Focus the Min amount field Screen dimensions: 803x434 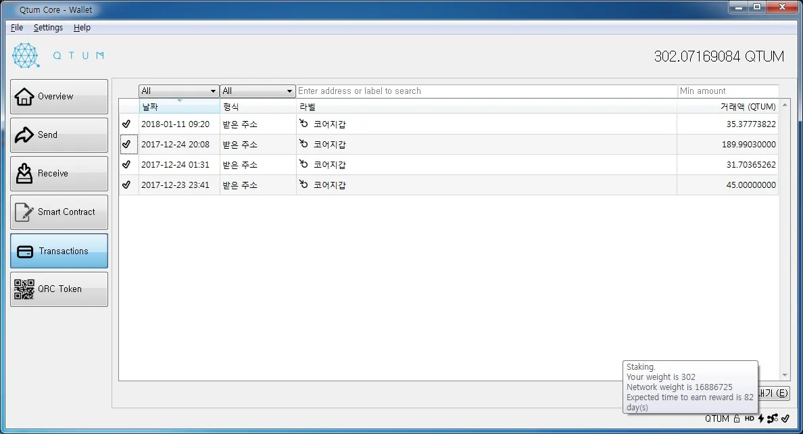(728, 91)
